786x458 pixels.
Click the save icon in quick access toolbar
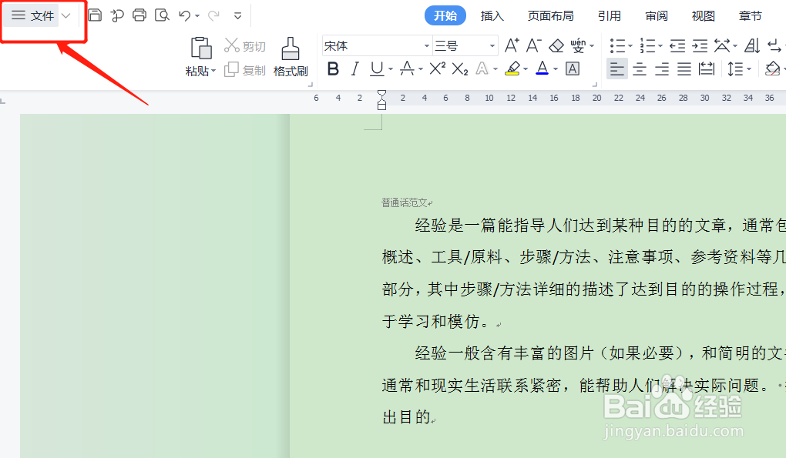tap(95, 14)
